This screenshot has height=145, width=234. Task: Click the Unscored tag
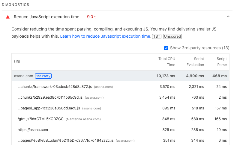pyautogui.click(x=172, y=36)
